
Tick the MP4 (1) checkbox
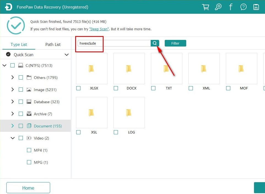pyautogui.click(x=29, y=150)
